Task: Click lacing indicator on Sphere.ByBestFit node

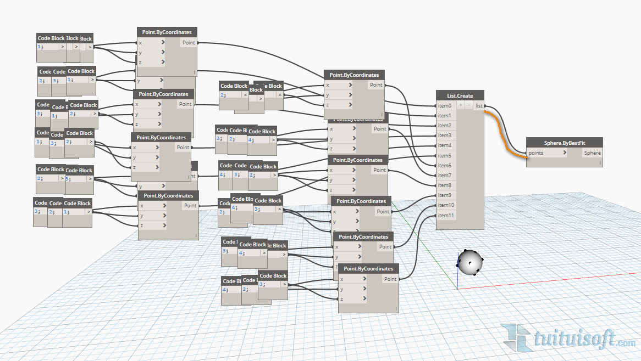Action: (600, 163)
